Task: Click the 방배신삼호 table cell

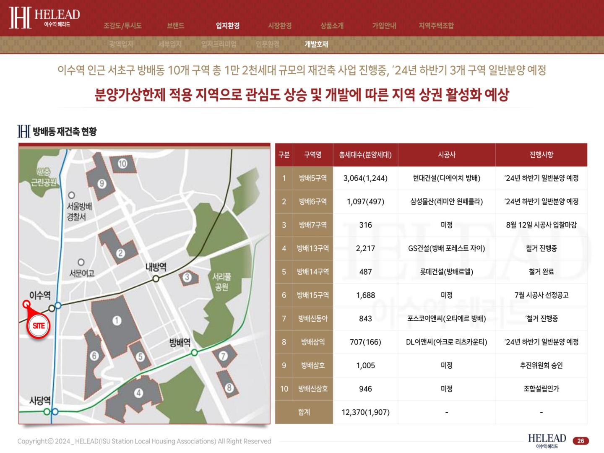Action: pos(313,389)
